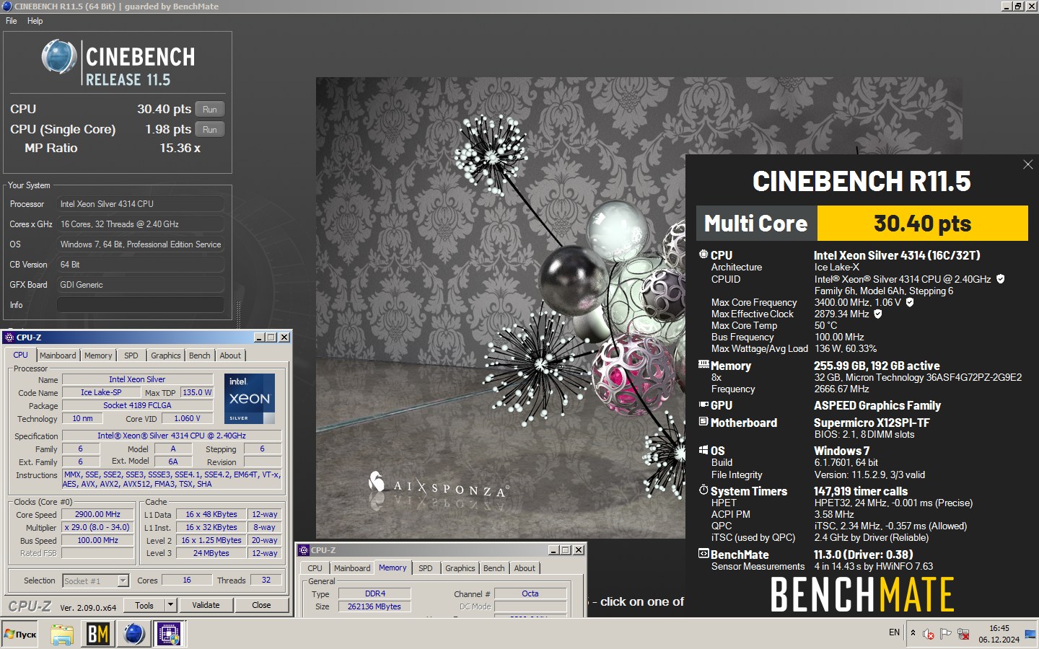Open SPD tab in main CPU-Z

pos(131,356)
